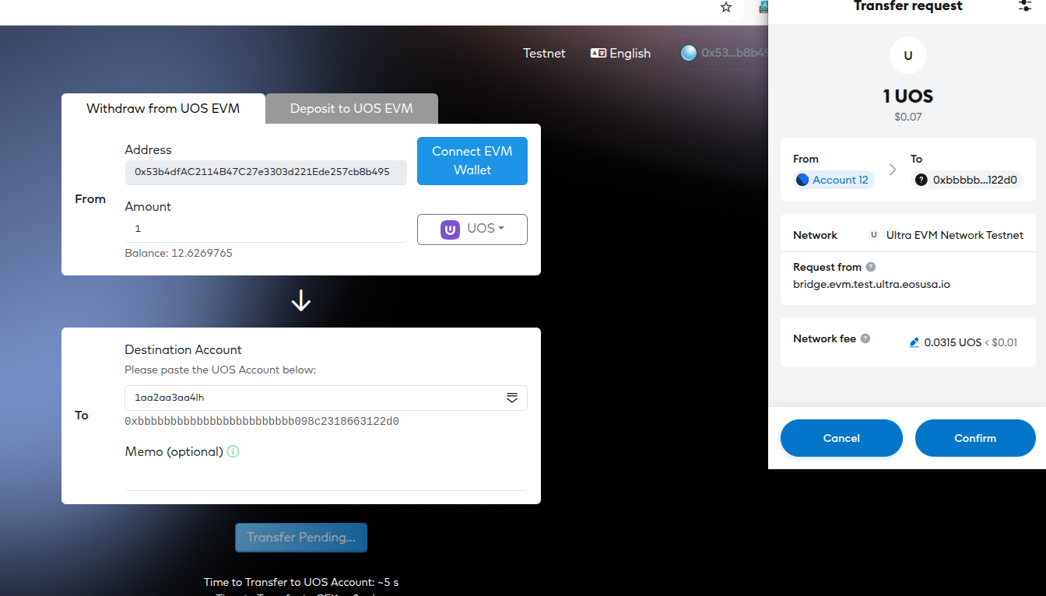Cancel the transfer request
This screenshot has width=1046, height=596.
pyautogui.click(x=841, y=438)
